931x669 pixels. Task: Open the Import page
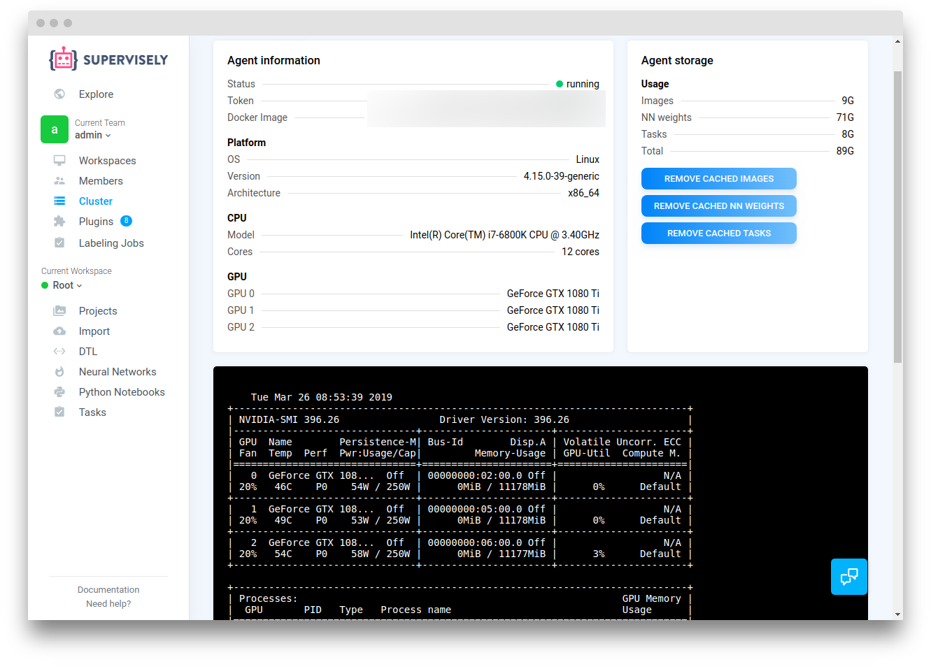click(94, 331)
